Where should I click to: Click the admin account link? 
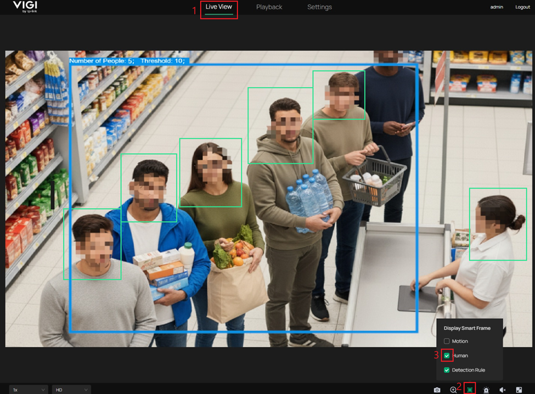point(497,7)
